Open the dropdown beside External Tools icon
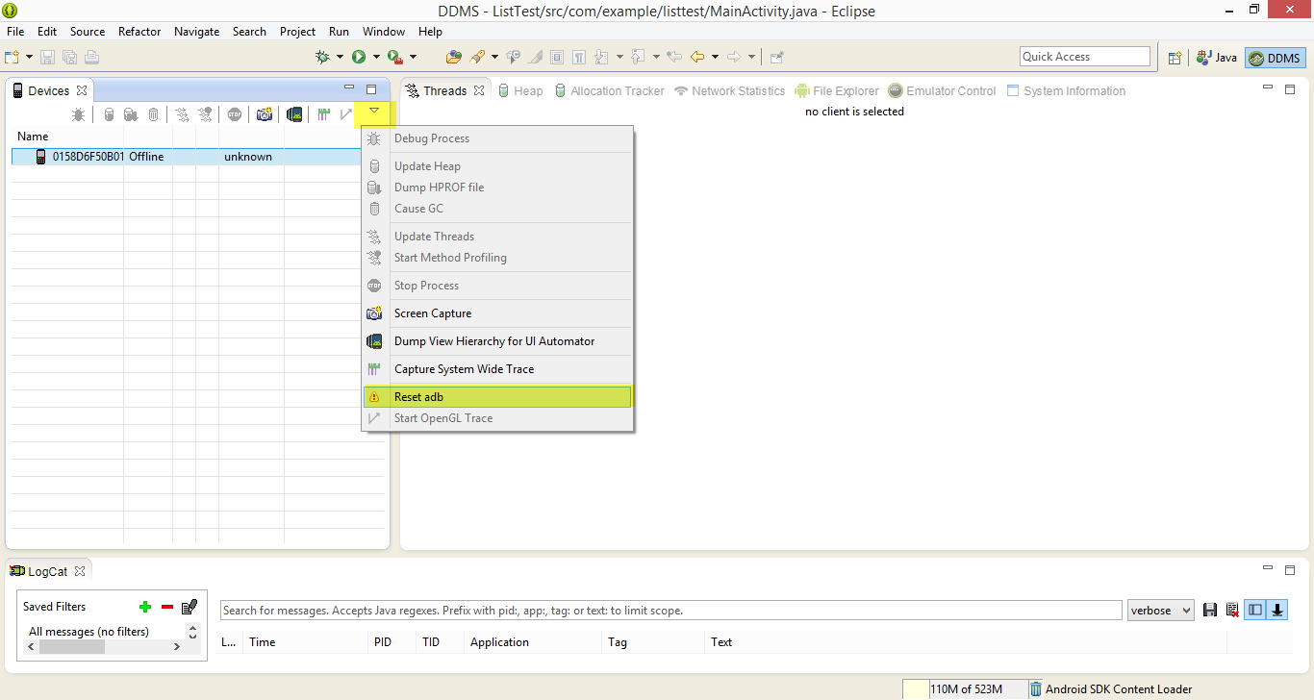The width and height of the screenshot is (1314, 700). pyautogui.click(x=413, y=57)
